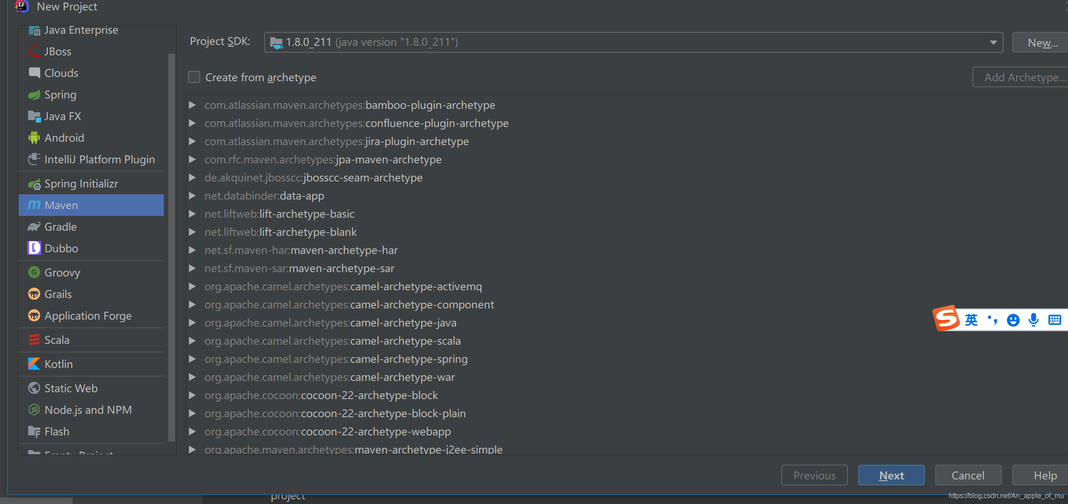
Task: Click the Spring leaf icon
Action: 34,95
